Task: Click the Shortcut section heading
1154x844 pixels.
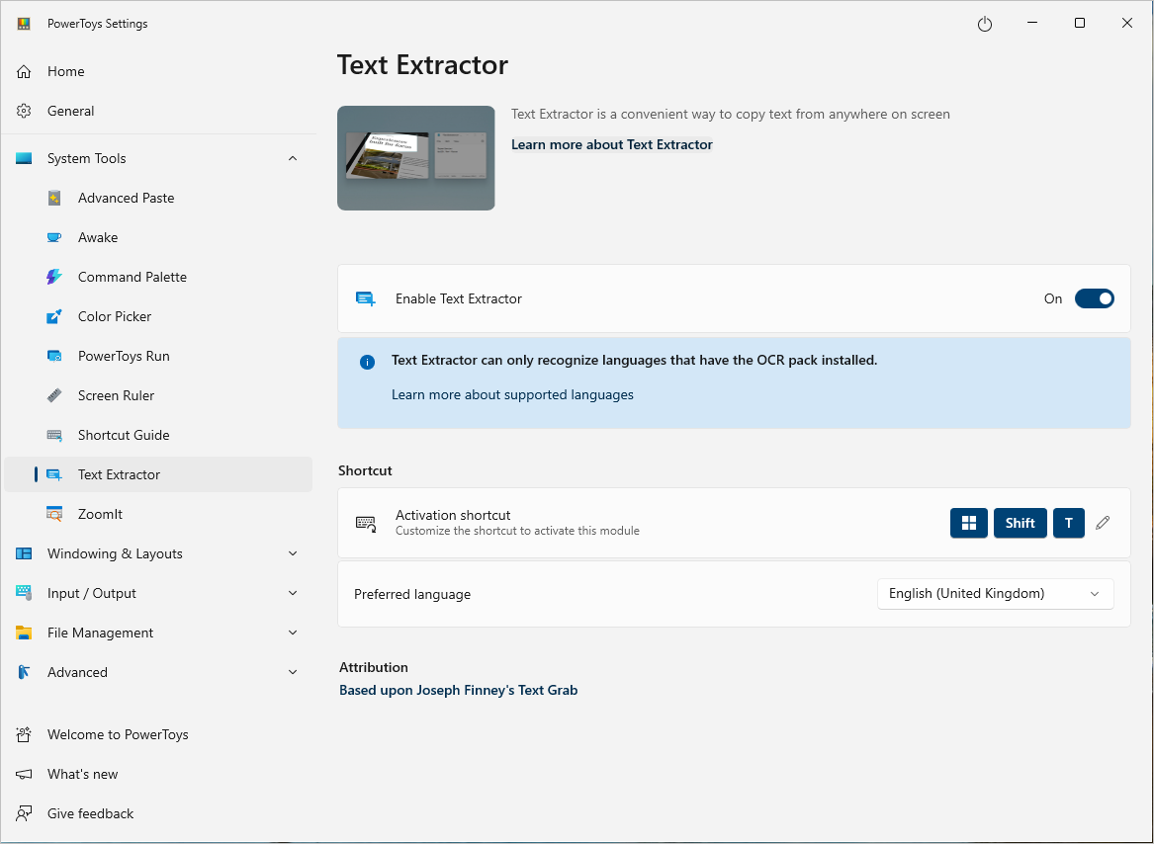Action: coord(365,471)
